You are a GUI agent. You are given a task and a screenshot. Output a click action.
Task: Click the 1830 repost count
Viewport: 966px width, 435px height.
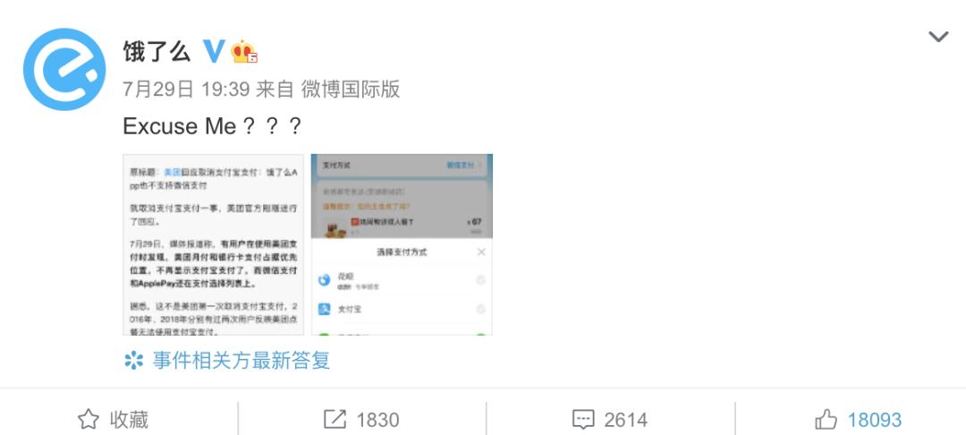[x=377, y=420]
